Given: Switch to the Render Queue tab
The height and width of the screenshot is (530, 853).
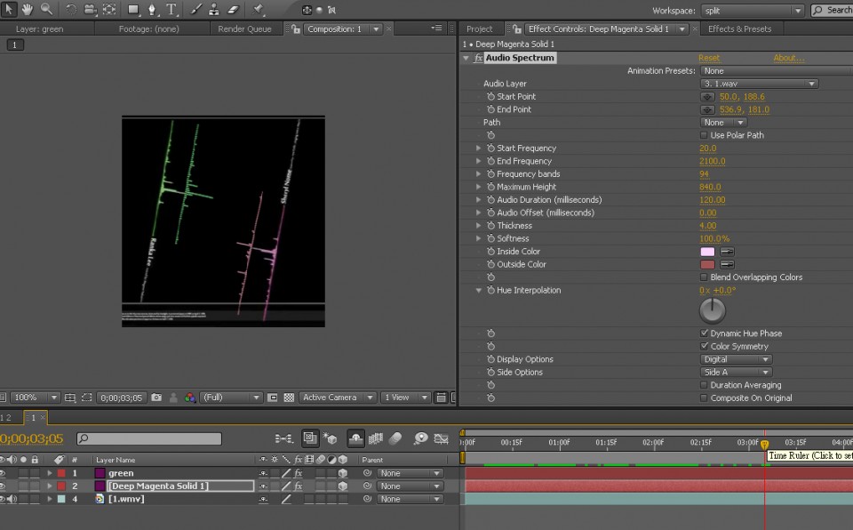Looking at the screenshot, I should pos(244,28).
